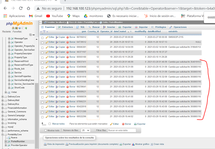
Task: Open the Número de filas dropdown
Action: tap(85, 131)
